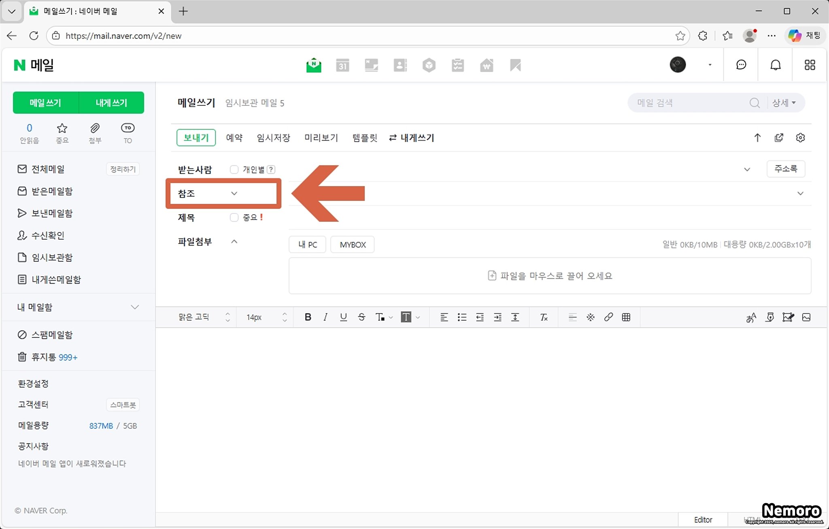Click 임시저장 in compose toolbar
The height and width of the screenshot is (529, 829).
[x=273, y=138]
